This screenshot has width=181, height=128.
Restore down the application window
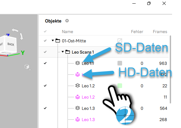click(149, 3)
